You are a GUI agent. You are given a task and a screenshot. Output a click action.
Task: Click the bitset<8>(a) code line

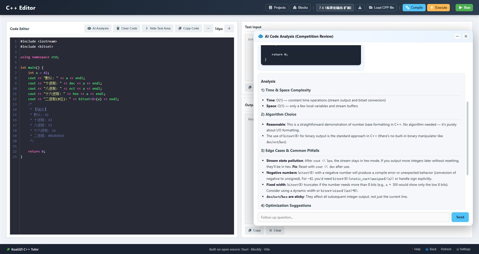pyautogui.click(x=73, y=99)
